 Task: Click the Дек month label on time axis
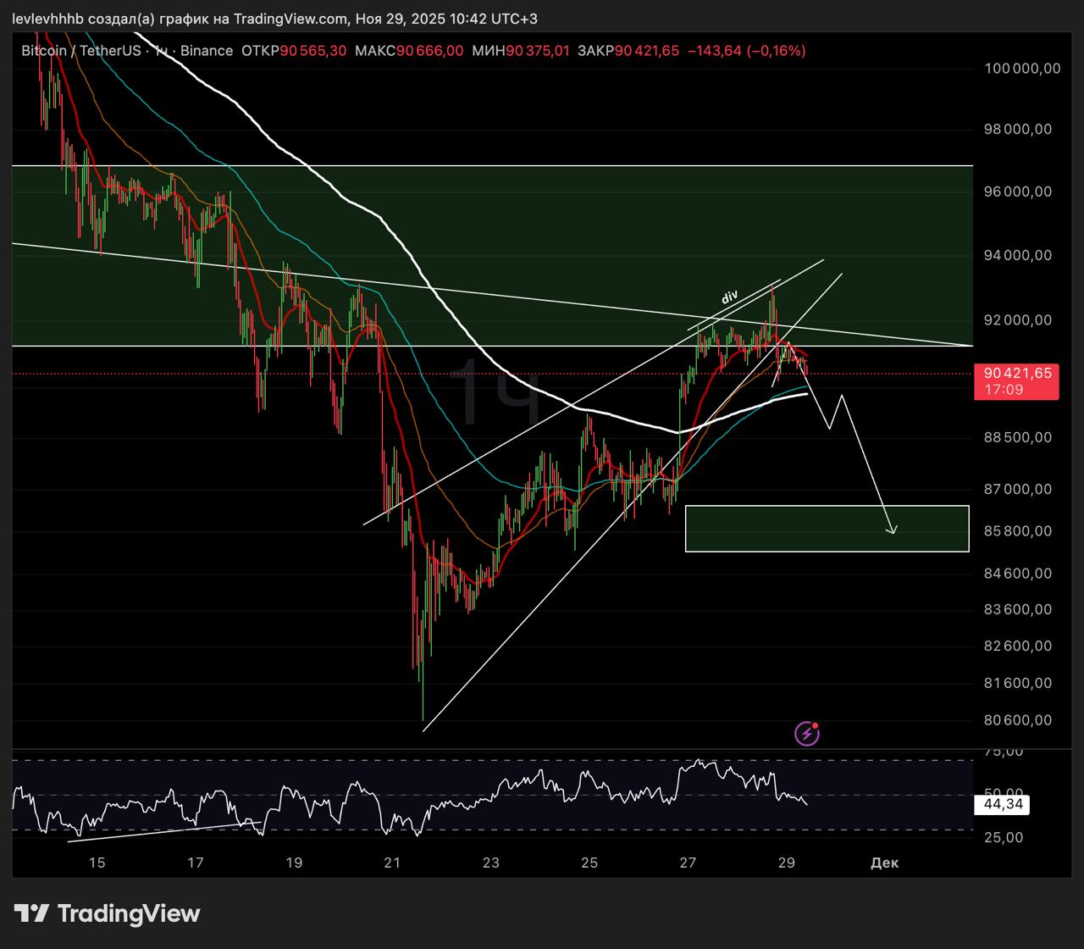point(884,863)
